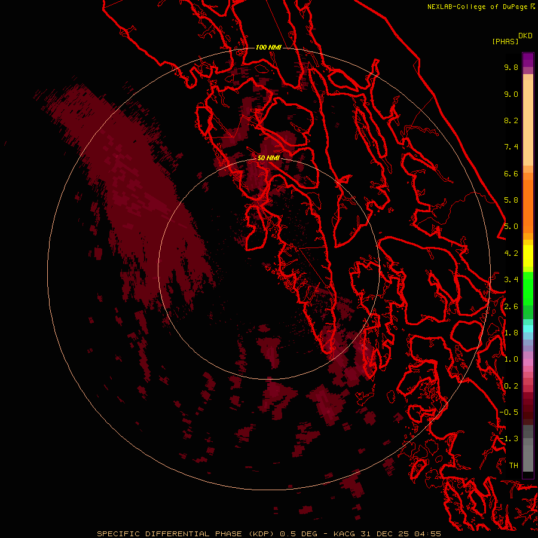Click the 2.6 value on the legend
The image size is (538, 538).
(511, 307)
